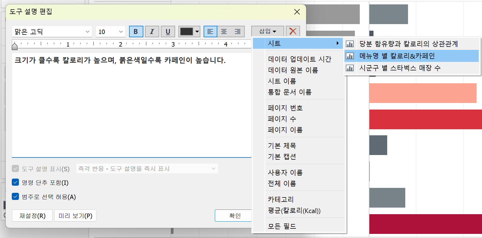Viewport: 482px width, 238px height.
Task: Click inside the tooltip text editing area
Action: coord(132,105)
